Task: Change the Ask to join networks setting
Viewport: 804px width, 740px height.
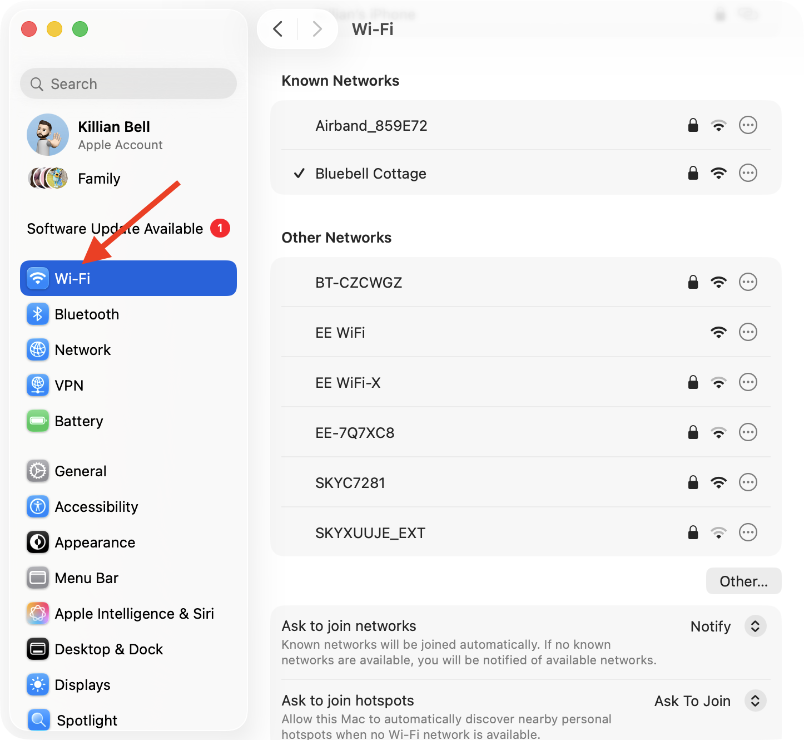Action: [x=755, y=626]
